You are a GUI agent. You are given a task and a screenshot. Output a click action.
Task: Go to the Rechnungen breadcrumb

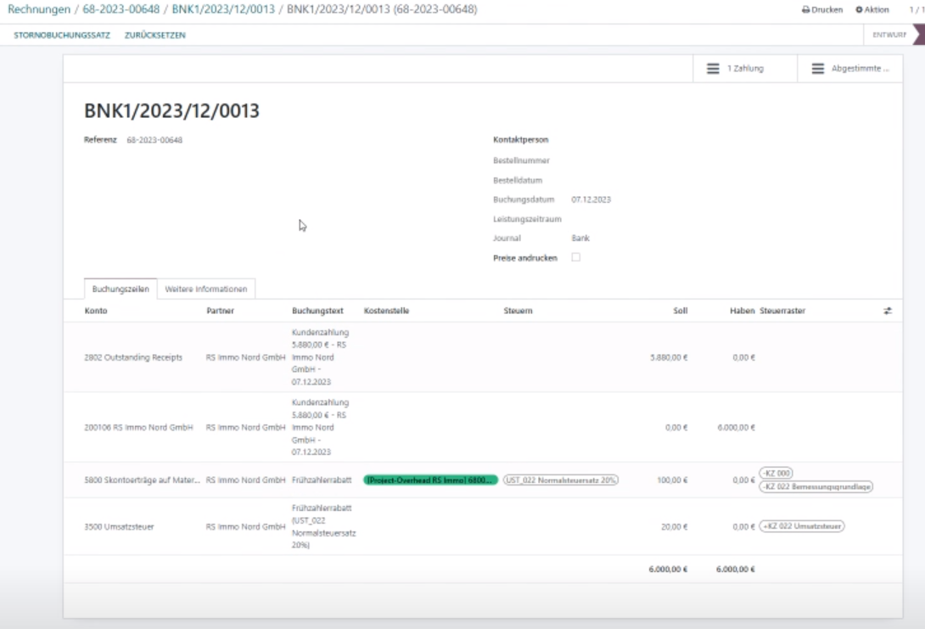coord(39,9)
